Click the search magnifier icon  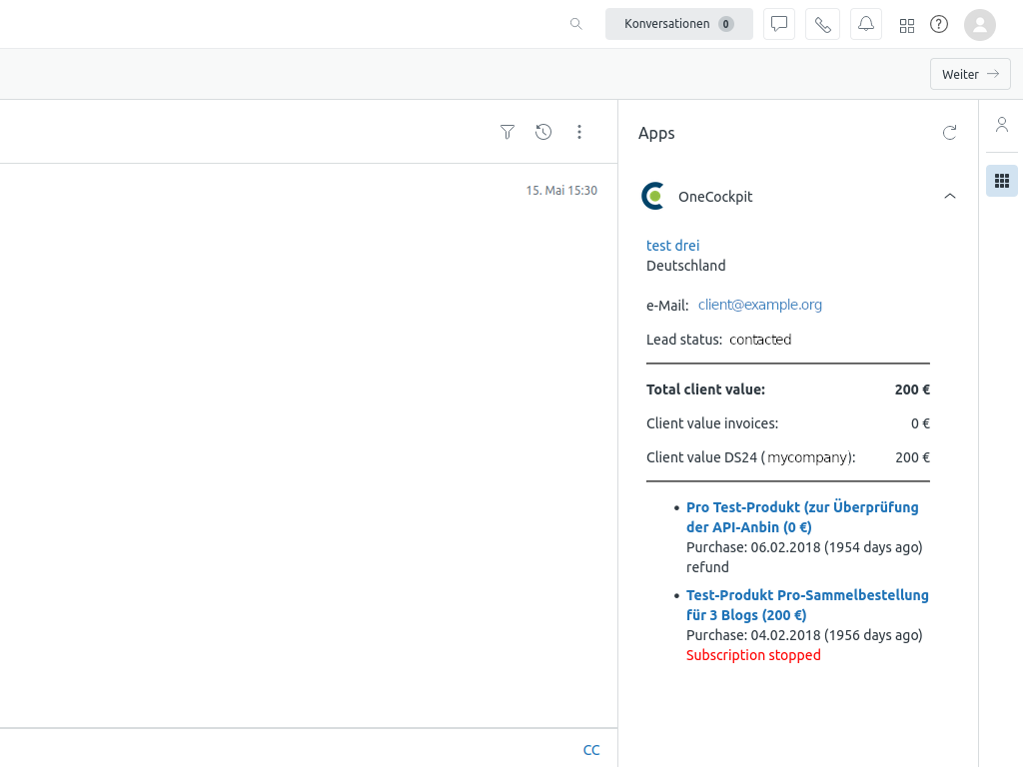click(576, 24)
